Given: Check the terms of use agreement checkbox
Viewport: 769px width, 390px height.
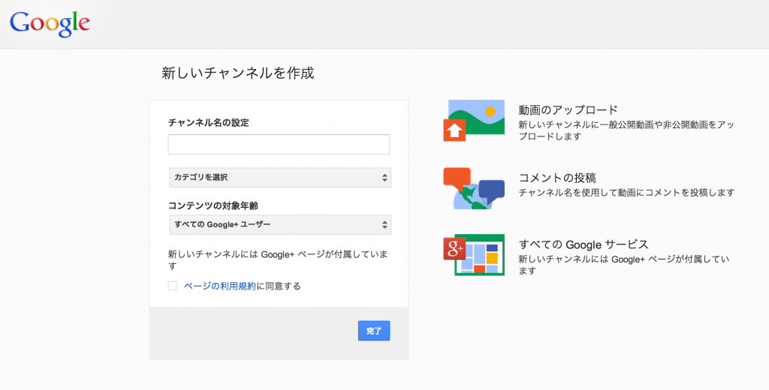Looking at the screenshot, I should 173,286.
